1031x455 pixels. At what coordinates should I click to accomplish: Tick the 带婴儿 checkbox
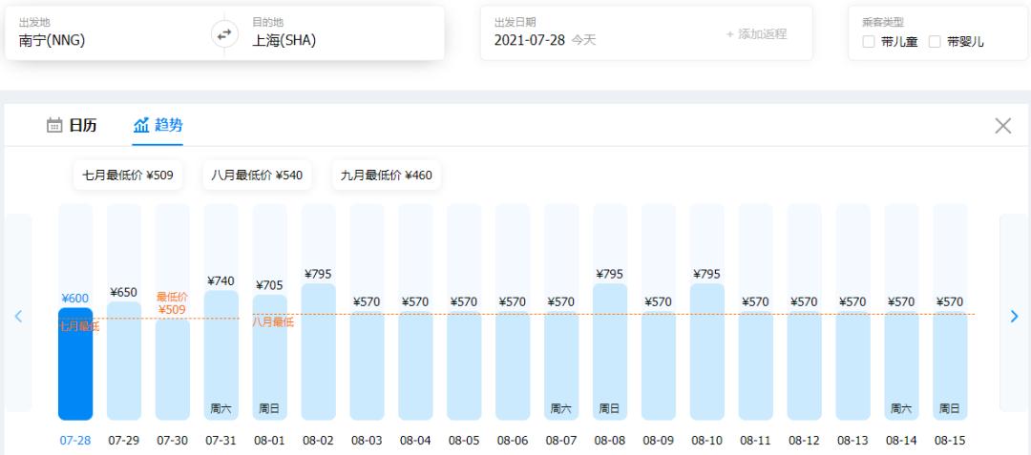(x=935, y=42)
